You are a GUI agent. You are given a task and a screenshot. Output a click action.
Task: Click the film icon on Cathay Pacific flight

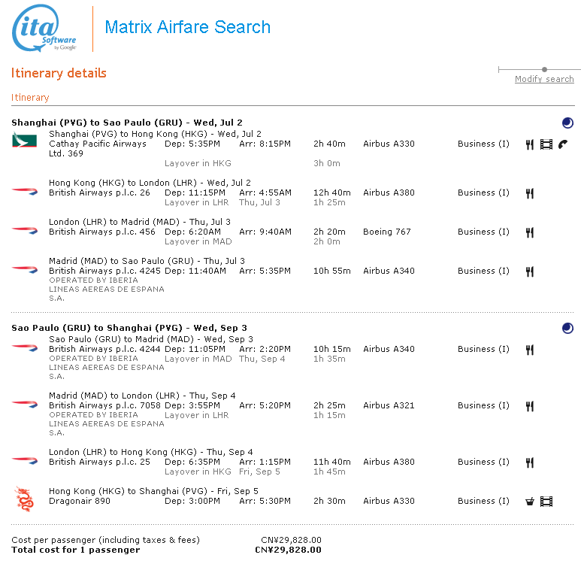[x=546, y=144]
